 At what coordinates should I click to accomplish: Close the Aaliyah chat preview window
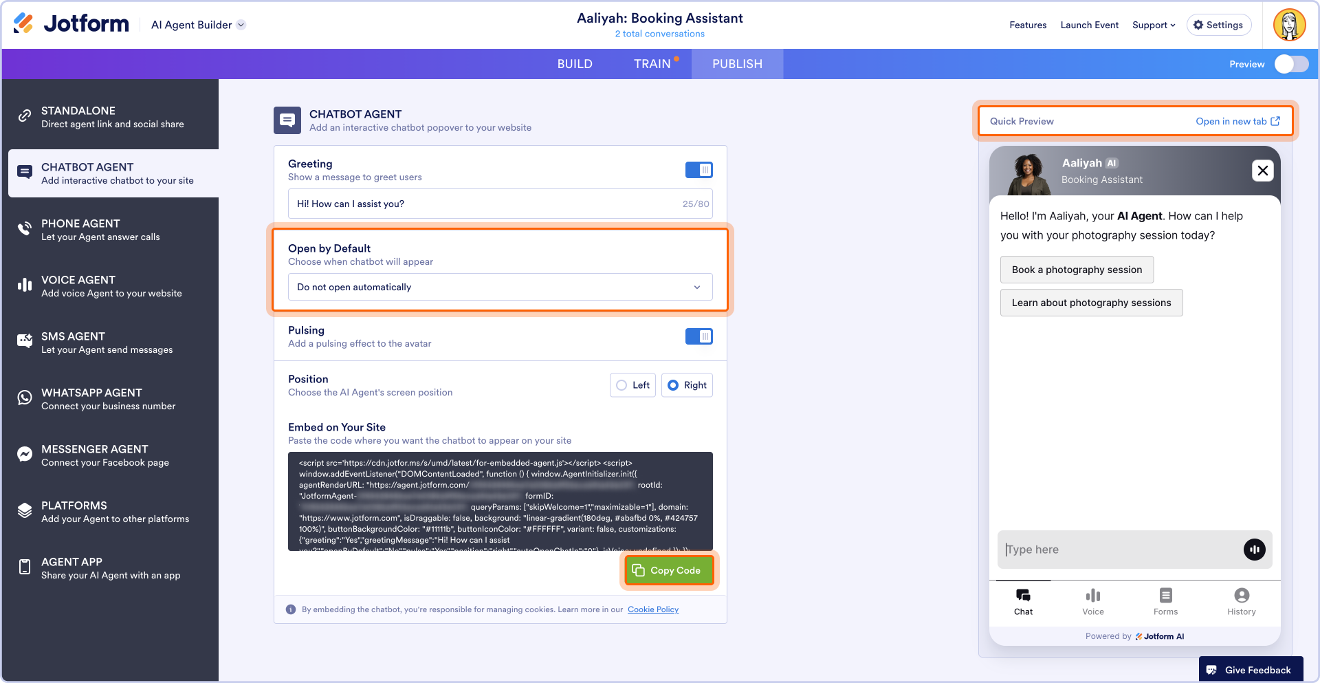(1262, 171)
